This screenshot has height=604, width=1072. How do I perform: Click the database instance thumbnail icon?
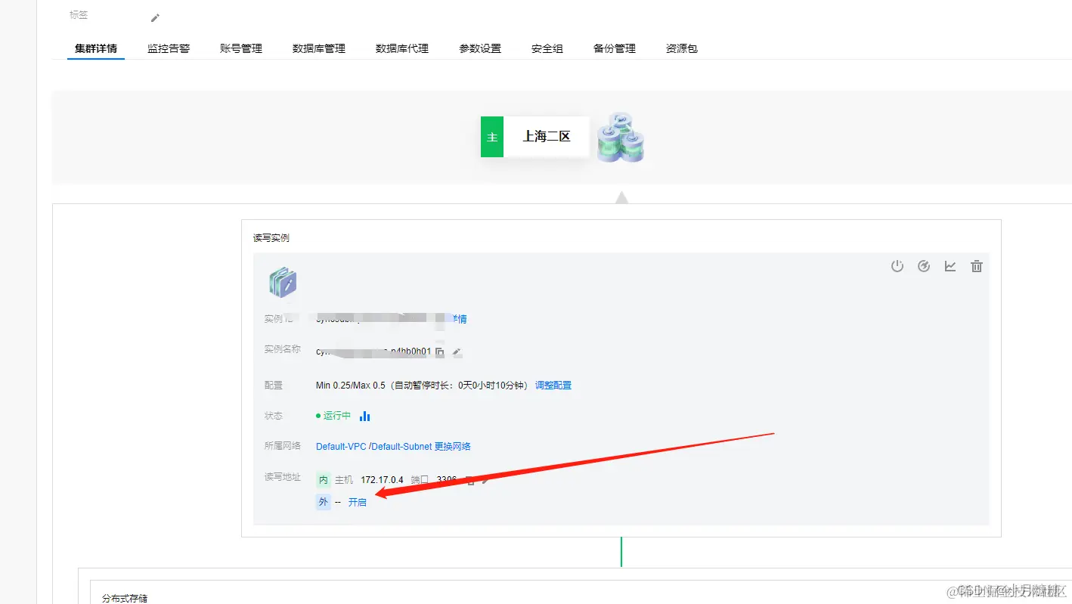282,281
